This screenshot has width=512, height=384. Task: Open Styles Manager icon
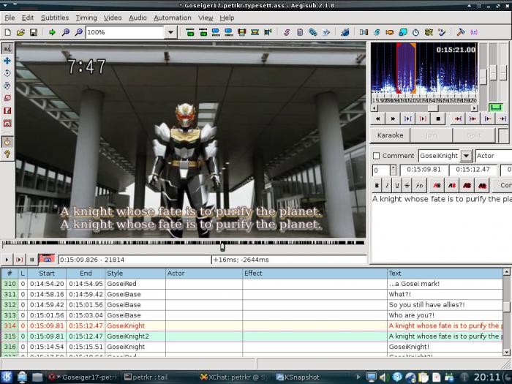coord(287,32)
